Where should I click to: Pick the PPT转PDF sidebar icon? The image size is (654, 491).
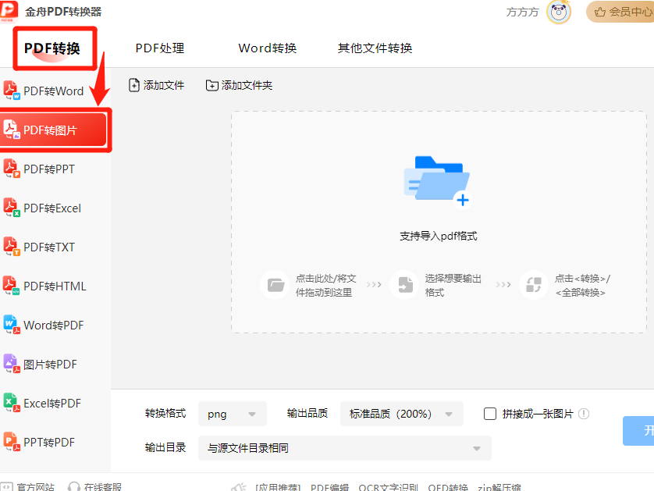tap(12, 442)
